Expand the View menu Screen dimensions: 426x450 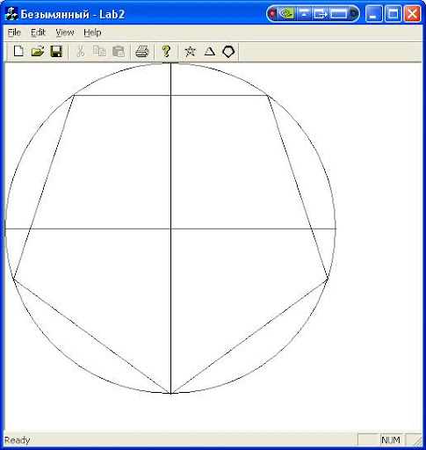(65, 33)
